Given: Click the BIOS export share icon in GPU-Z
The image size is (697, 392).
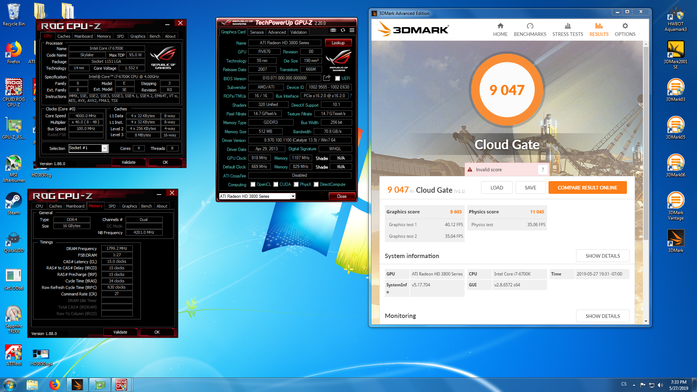Looking at the screenshot, I should 327,78.
